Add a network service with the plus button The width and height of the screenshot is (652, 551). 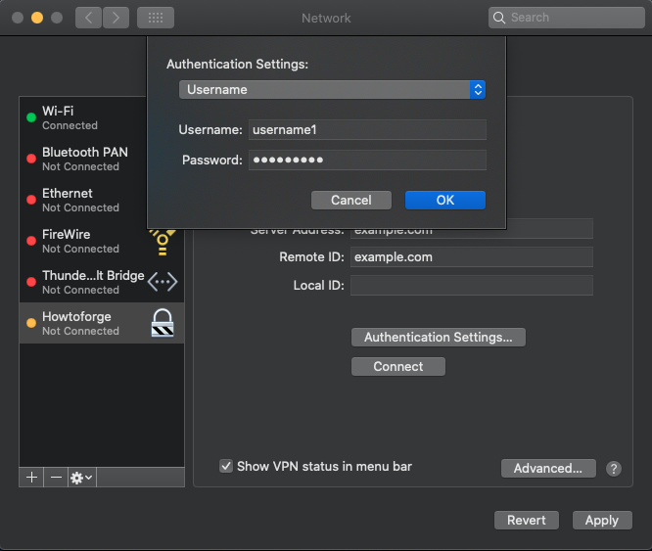point(31,478)
